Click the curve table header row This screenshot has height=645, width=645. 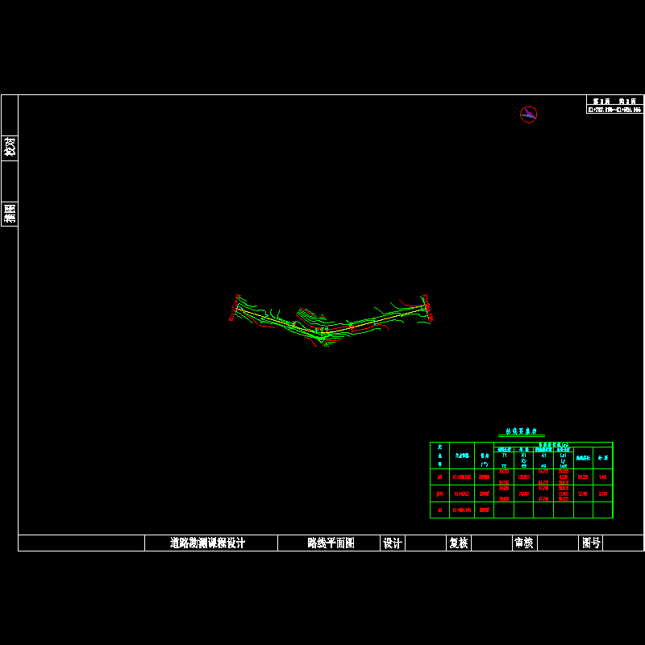click(x=521, y=456)
